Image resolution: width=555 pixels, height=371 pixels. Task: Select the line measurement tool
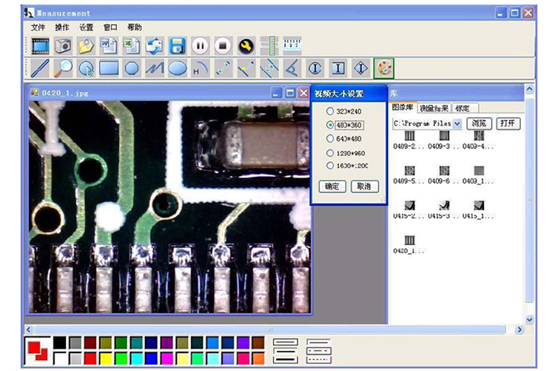(x=41, y=68)
